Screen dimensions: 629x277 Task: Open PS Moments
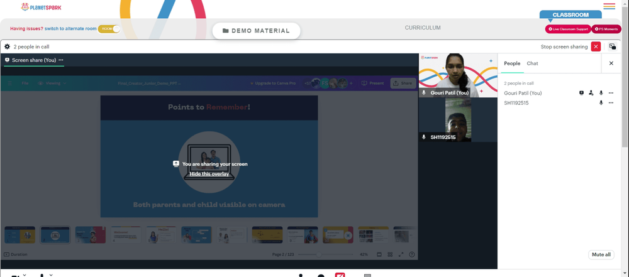[606, 29]
